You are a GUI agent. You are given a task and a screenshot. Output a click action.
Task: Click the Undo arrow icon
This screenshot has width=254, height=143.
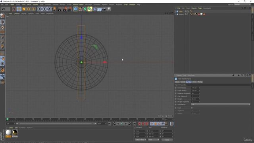coord(4,9)
